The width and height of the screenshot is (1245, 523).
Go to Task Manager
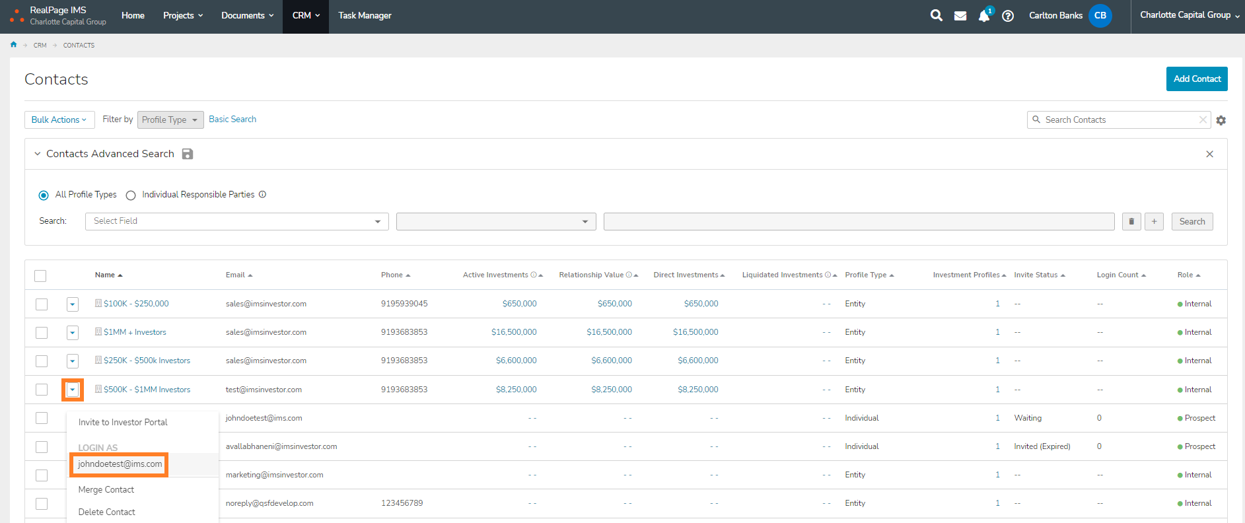pyautogui.click(x=365, y=16)
